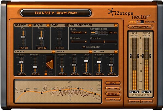The height and width of the screenshot is (111, 164).
Task: Enable the Gate module power button
Action: pyautogui.click(x=66, y=25)
